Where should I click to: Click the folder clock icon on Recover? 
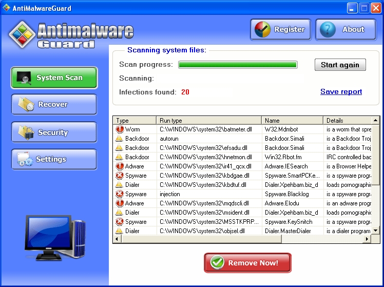pyautogui.click(x=26, y=105)
